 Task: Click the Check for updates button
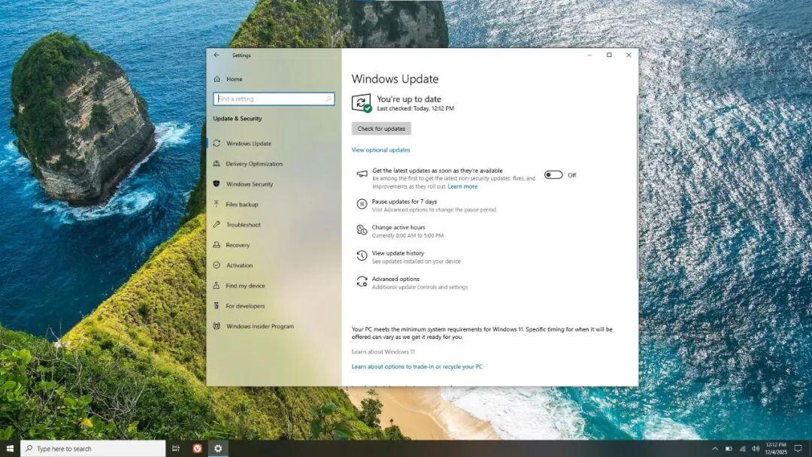[380, 128]
